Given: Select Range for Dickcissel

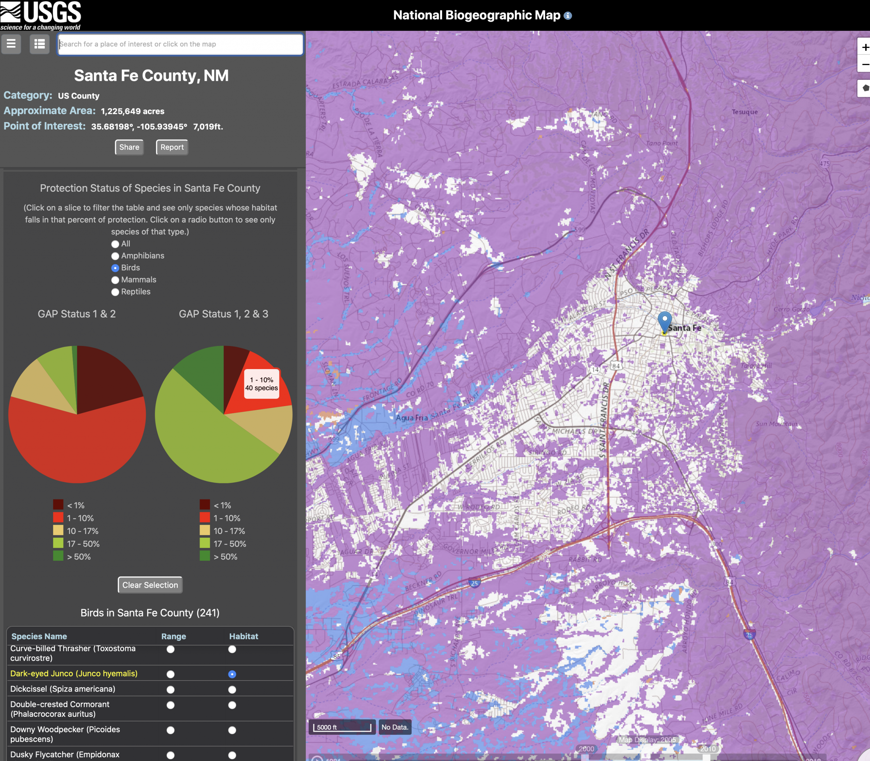Looking at the screenshot, I should (x=170, y=690).
